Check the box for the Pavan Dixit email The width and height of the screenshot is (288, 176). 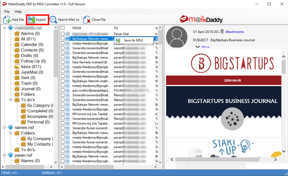[x=63, y=34]
